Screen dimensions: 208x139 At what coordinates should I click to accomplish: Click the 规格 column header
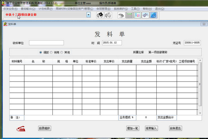(x=63, y=62)
